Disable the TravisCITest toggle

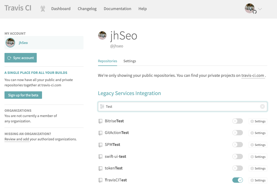(x=237, y=180)
